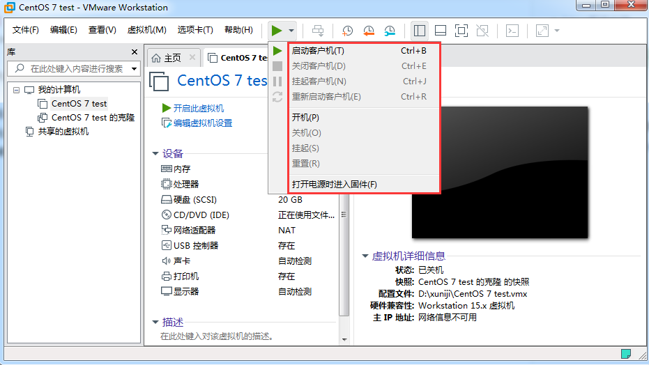Open the 编辑(E) menu
The width and height of the screenshot is (649, 365).
63,30
